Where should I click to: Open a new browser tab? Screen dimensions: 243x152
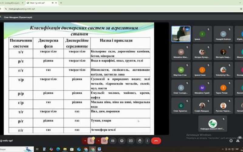[61, 3]
